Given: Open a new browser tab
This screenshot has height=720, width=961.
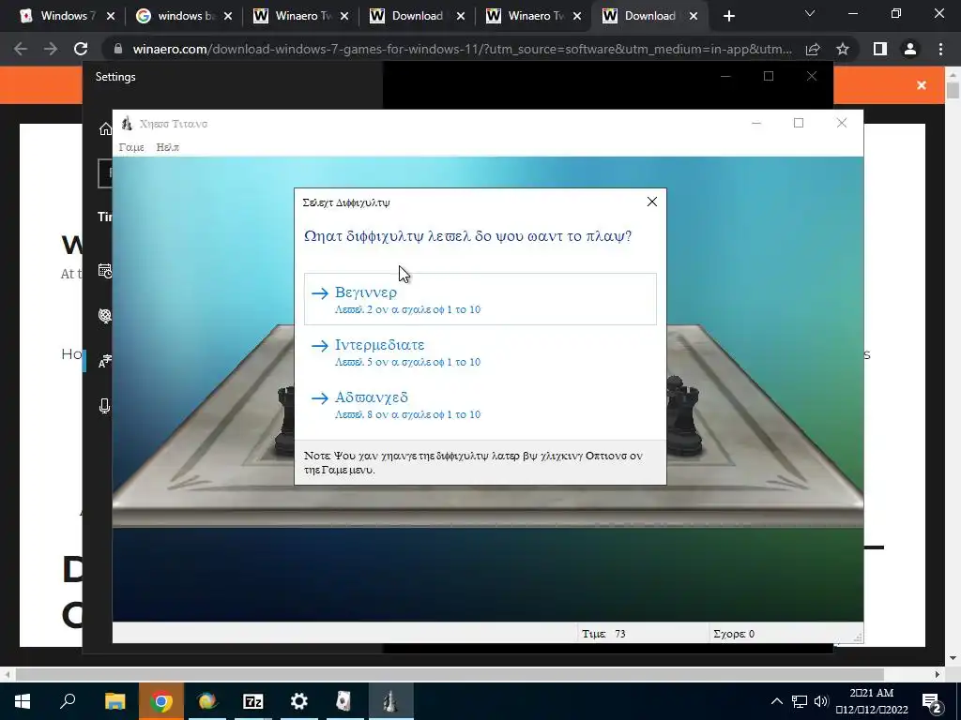Looking at the screenshot, I should coord(728,17).
